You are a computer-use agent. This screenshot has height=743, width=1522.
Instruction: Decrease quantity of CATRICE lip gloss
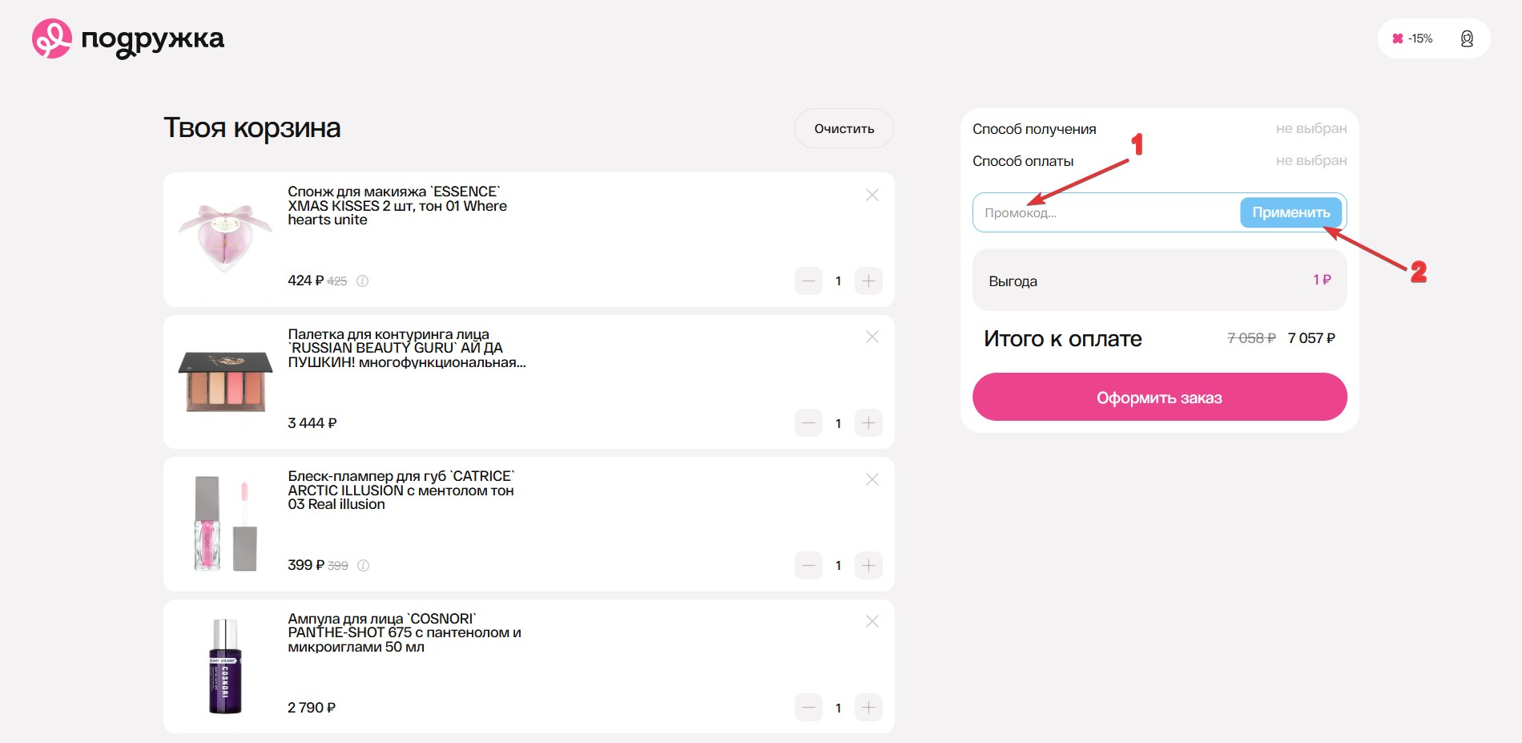(x=808, y=566)
